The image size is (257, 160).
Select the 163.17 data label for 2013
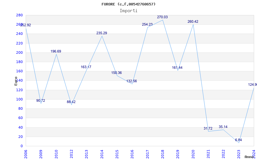coord(86,67)
